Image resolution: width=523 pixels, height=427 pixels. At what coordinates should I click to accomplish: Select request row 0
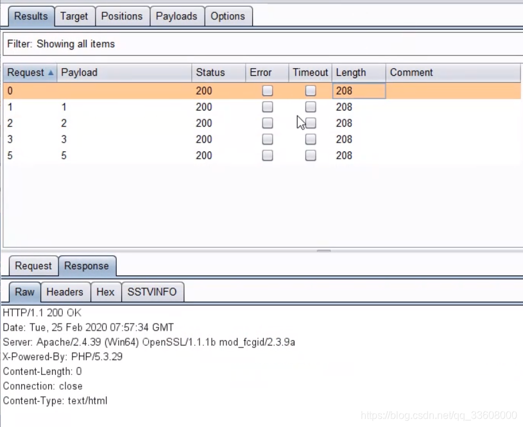pyautogui.click(x=262, y=91)
